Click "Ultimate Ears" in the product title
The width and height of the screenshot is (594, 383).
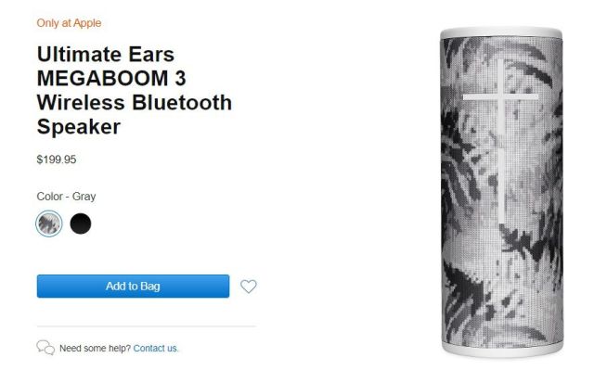click(x=106, y=54)
